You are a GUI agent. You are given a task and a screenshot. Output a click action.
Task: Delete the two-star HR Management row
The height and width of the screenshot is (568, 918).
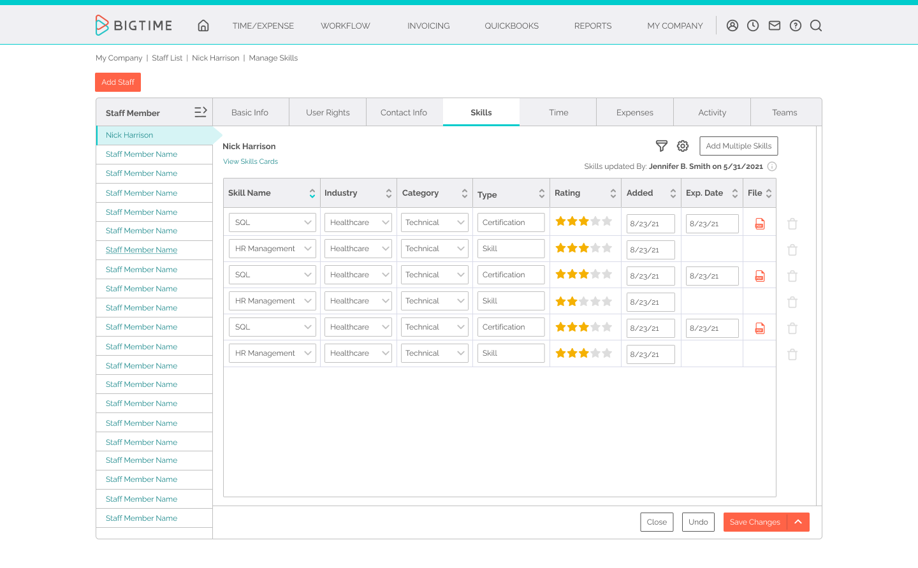(792, 302)
